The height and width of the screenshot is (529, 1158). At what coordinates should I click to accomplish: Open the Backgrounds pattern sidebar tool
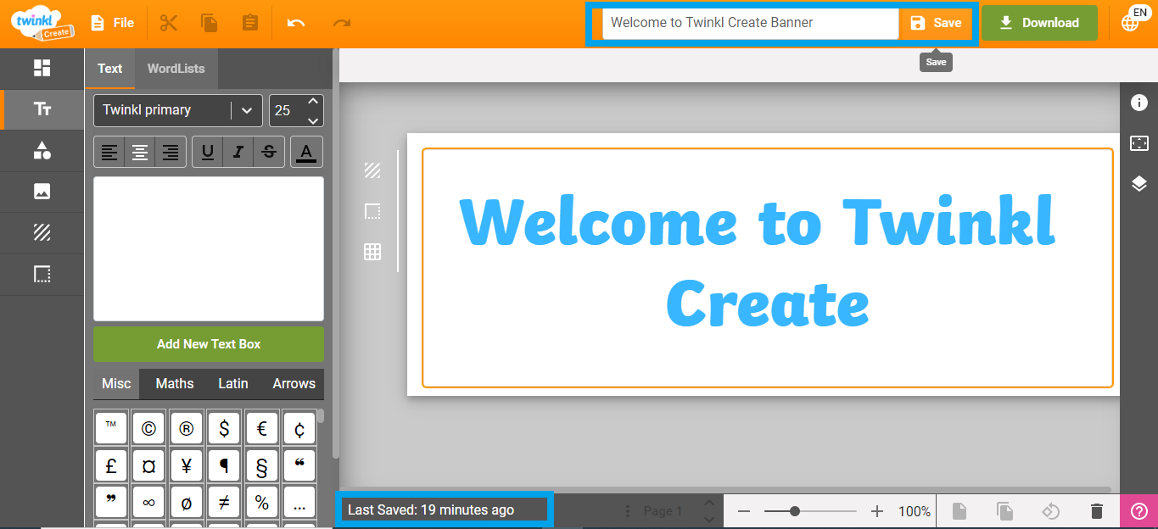coord(42,232)
